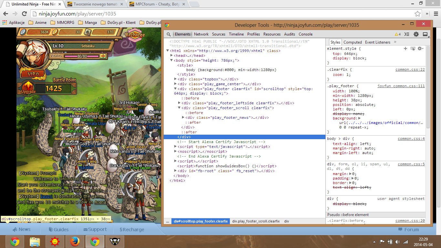Show the DevTools console drawer icon
Viewport: 441px width, 248px height.
[x=407, y=34]
